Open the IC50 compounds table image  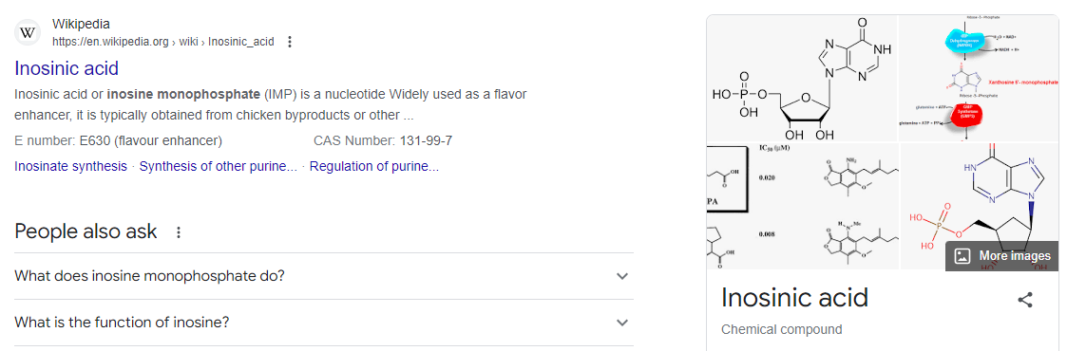pyautogui.click(x=802, y=207)
